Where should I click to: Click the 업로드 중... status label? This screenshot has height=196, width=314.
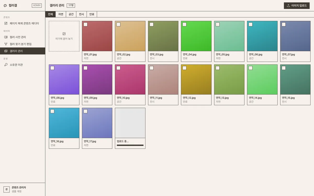click(123, 141)
